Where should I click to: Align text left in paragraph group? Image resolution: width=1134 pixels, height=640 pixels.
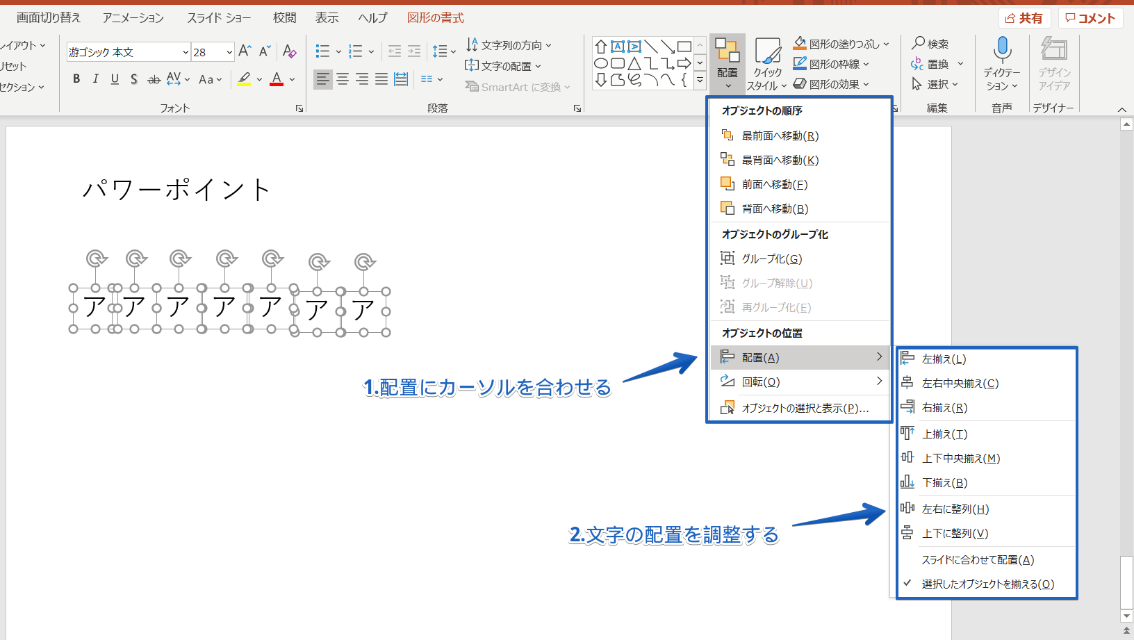[323, 79]
